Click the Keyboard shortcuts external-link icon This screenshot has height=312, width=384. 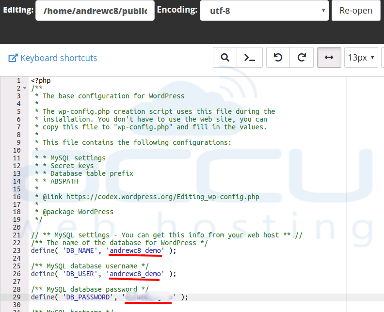[13, 58]
